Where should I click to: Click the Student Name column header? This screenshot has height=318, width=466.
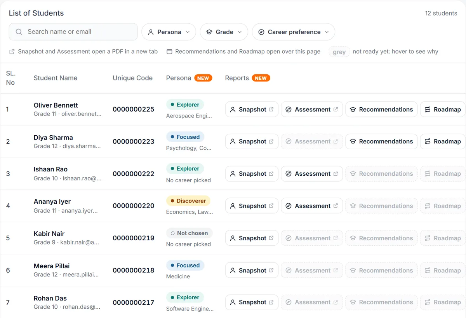tap(56, 78)
